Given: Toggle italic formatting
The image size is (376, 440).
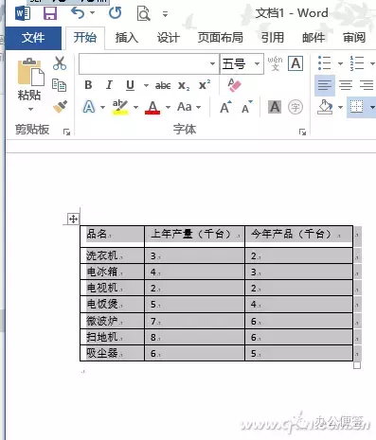Looking at the screenshot, I should (x=109, y=85).
